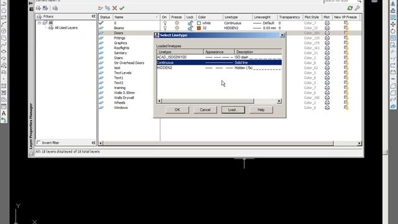Click the Description header in dialog

coord(258,52)
